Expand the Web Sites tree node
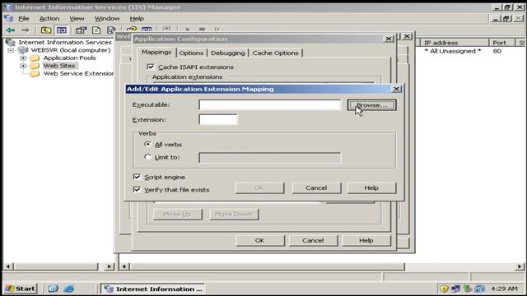 [23, 66]
